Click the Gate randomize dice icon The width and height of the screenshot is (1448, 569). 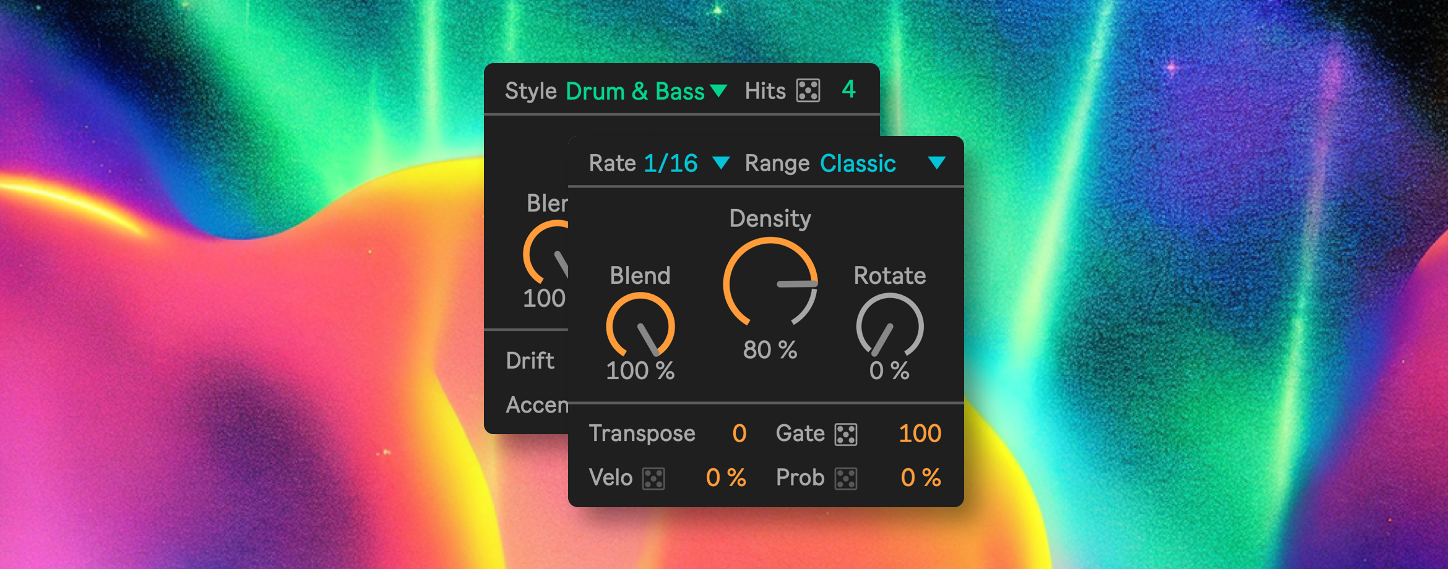coord(846,434)
